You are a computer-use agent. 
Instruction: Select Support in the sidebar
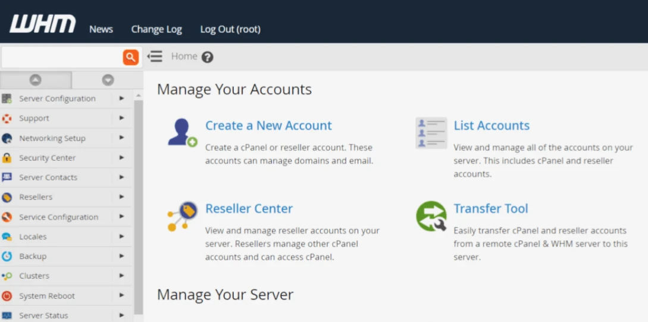[34, 118]
